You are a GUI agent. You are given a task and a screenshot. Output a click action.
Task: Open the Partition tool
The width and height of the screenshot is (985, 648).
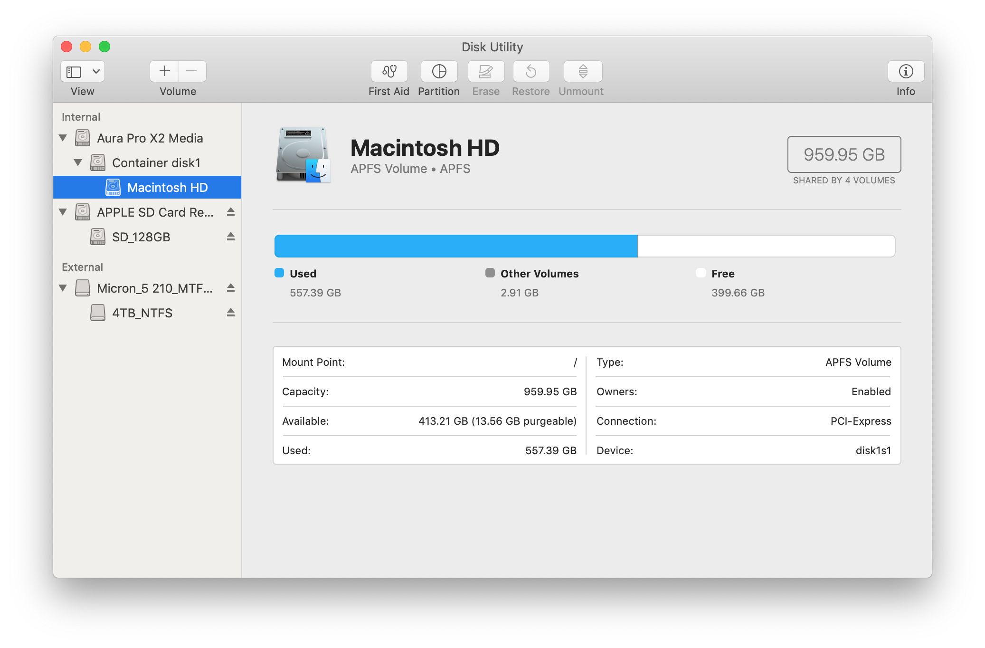(x=438, y=71)
